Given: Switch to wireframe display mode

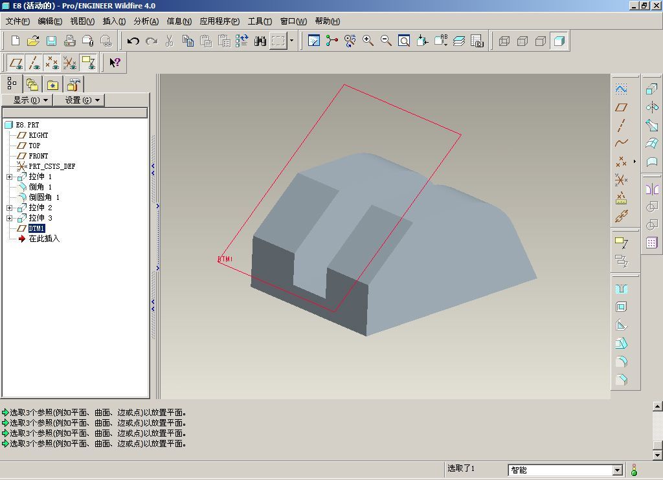Looking at the screenshot, I should 504,41.
